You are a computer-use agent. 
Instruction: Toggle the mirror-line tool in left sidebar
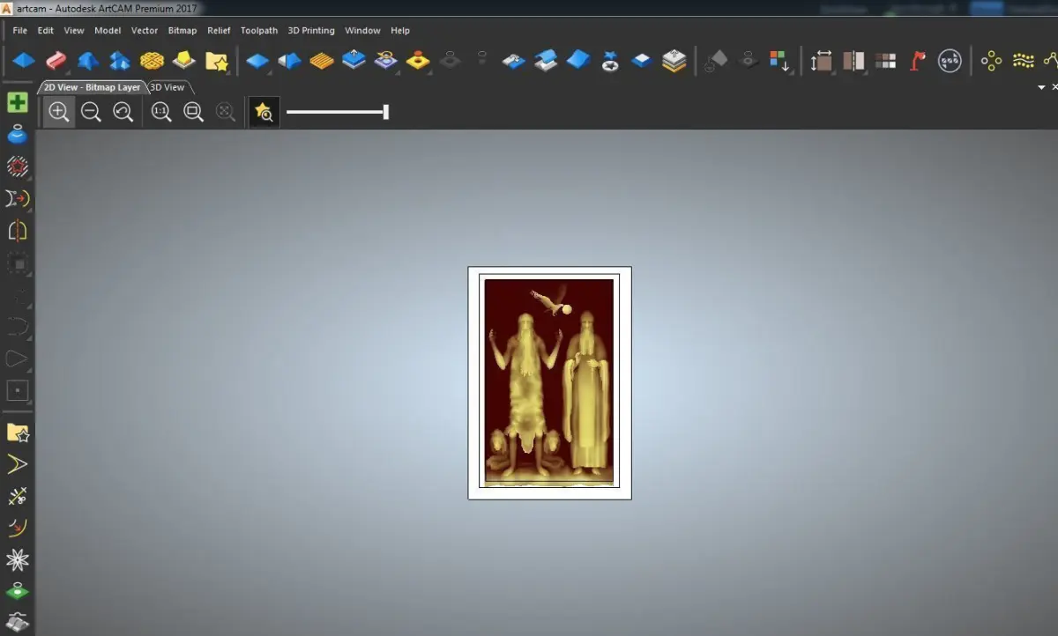point(18,231)
